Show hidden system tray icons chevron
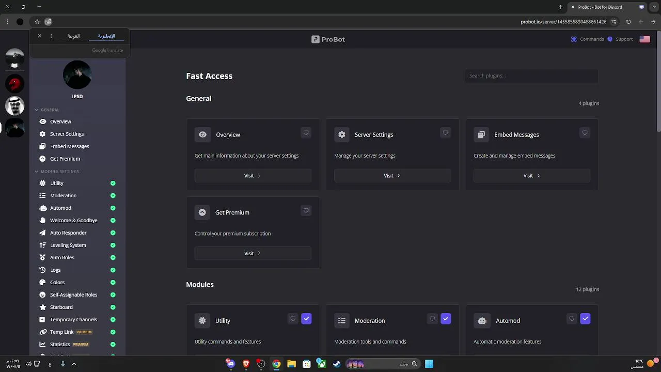 tap(74, 364)
